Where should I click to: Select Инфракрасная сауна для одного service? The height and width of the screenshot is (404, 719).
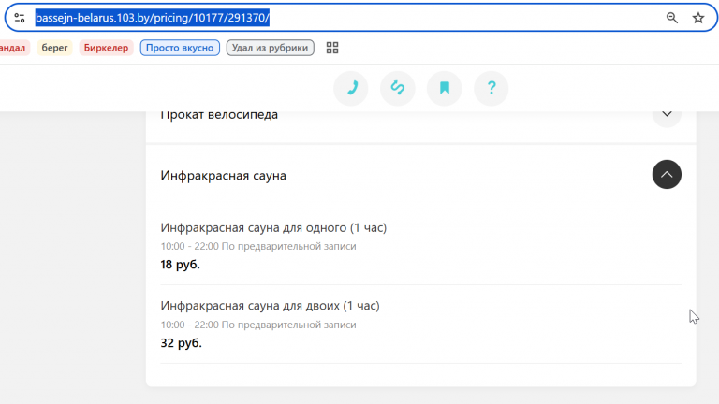coord(273,227)
